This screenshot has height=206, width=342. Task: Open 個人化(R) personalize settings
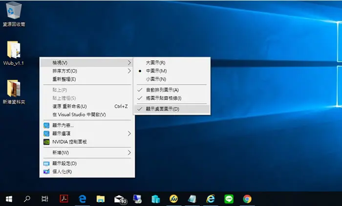[x=87, y=171]
